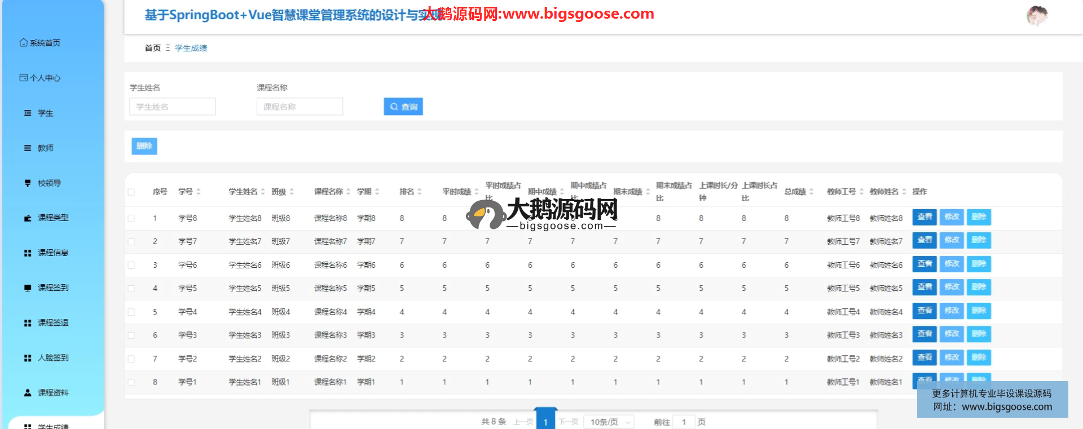Open 课程签到 in the sidebar menu
Image resolution: width=1083 pixels, height=429 pixels.
point(53,288)
